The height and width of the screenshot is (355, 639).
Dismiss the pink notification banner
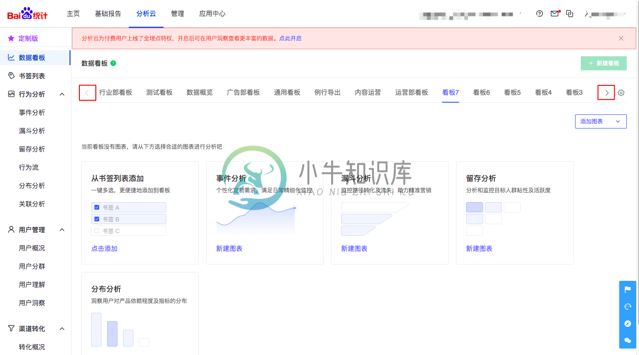point(621,38)
